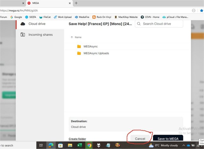204x149 pixels.
Task: Open the MediaFire bookmark
Action: click(82, 17)
